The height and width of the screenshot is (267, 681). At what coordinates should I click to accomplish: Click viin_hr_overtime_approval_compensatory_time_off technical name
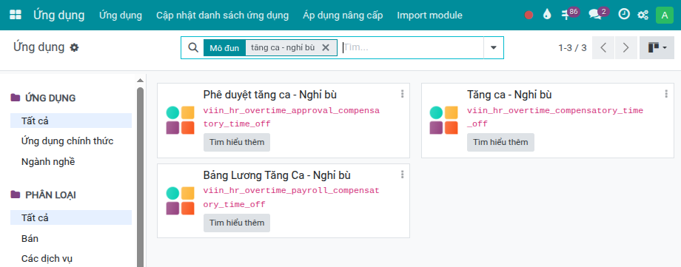coord(292,117)
